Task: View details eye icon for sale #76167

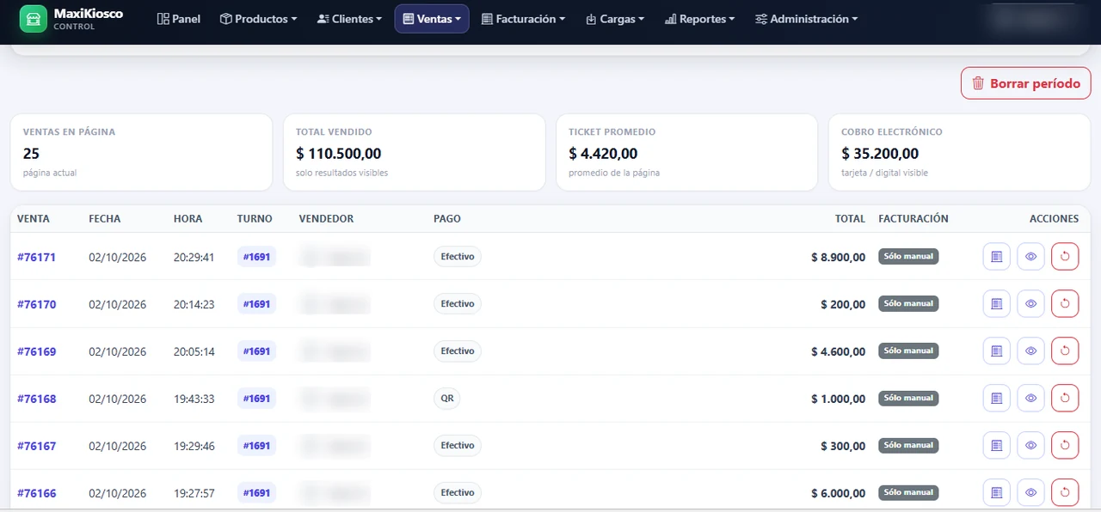Action: click(x=1030, y=445)
